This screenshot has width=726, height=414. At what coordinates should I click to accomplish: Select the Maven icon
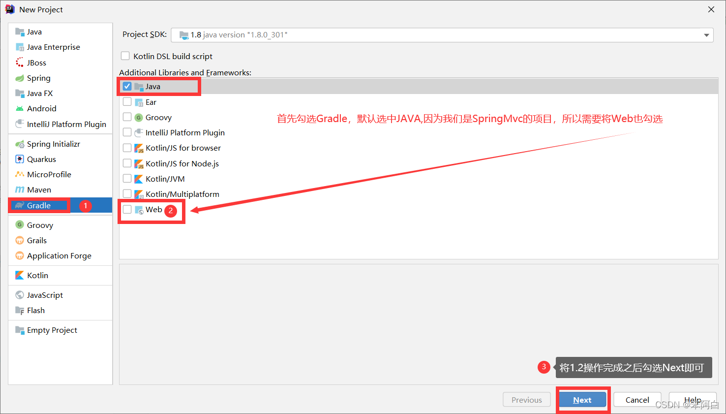pyautogui.click(x=20, y=190)
